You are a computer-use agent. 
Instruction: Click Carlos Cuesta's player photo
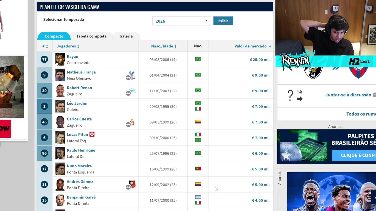pyautogui.click(x=60, y=122)
